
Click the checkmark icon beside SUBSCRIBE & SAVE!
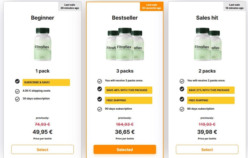click(17, 81)
